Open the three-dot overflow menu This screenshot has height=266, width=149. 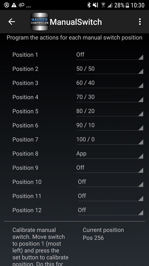point(140,22)
